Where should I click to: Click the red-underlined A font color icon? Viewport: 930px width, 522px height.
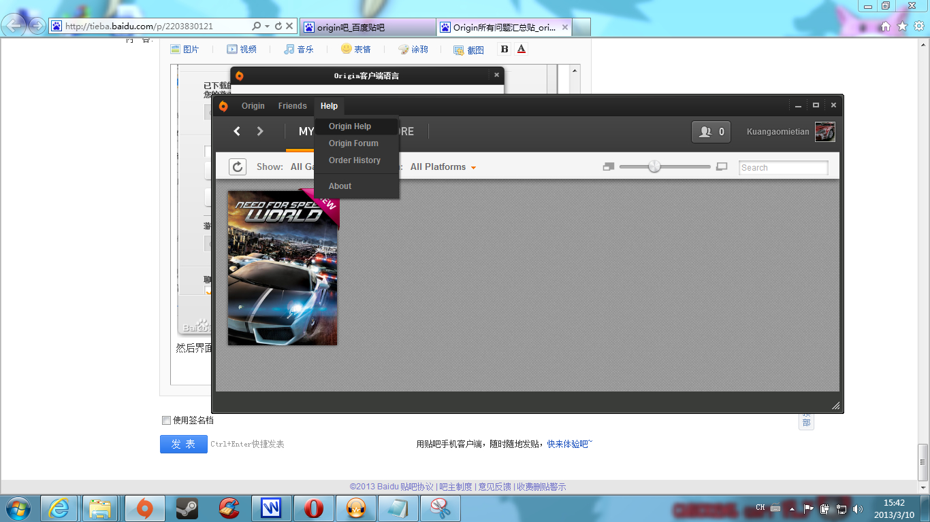[x=522, y=49]
